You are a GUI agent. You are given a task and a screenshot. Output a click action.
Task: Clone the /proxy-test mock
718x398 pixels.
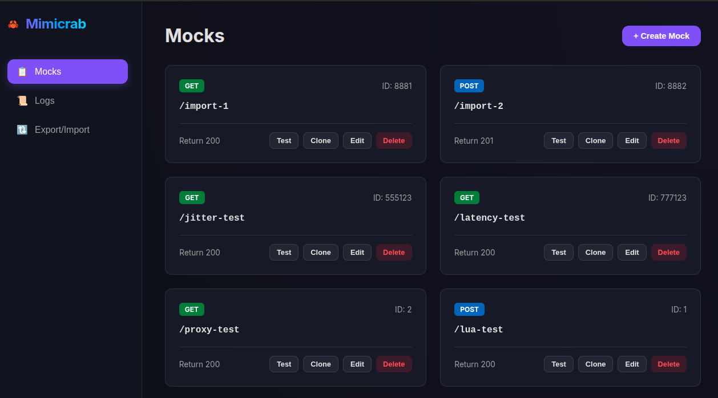[320, 364]
